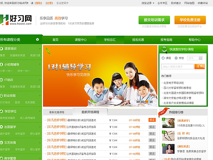Open the 网站地图 top link

(189, 3)
